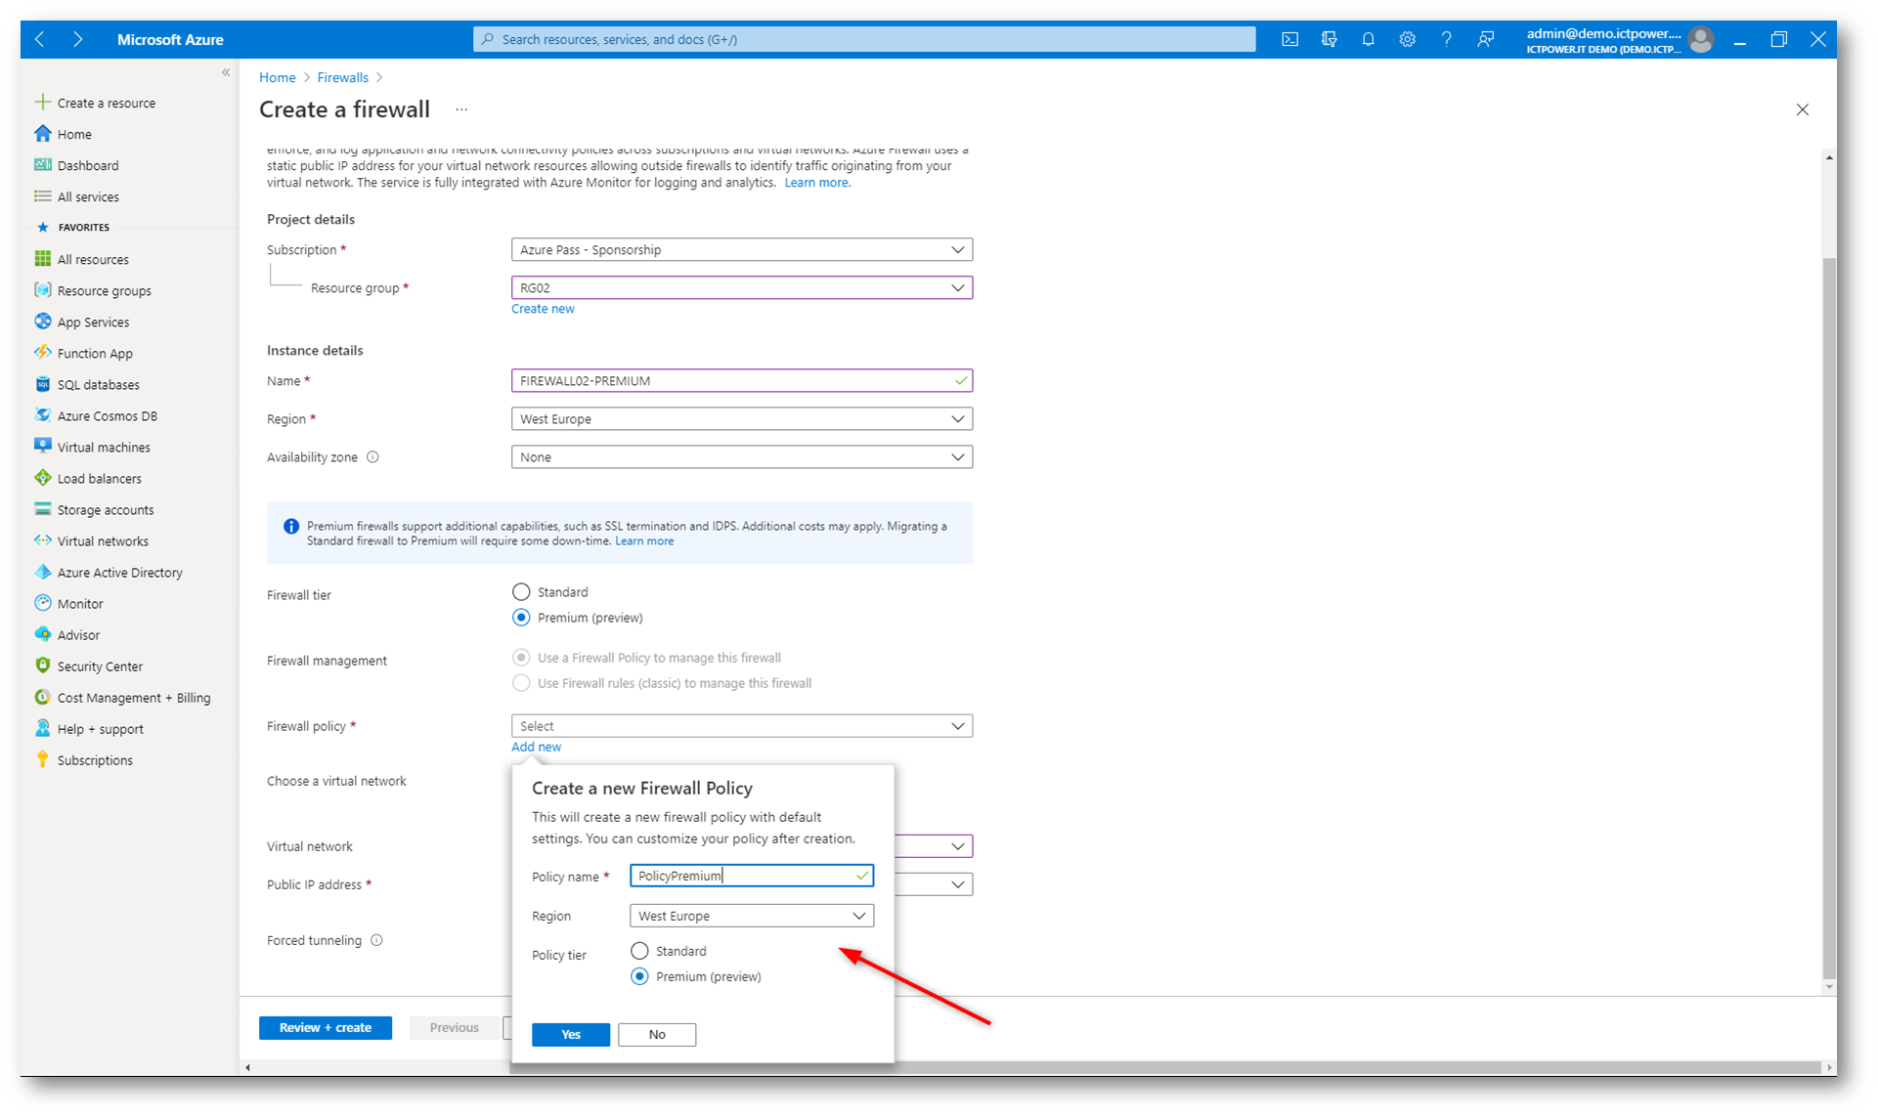Click Yes to create policy
The height and width of the screenshot is (1118, 1878).
(x=571, y=1034)
